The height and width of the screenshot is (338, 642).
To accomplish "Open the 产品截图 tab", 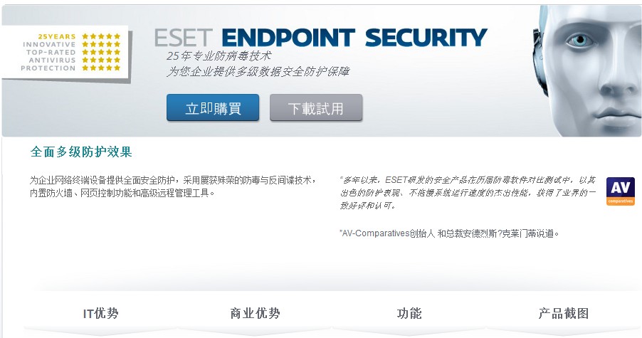I will click(x=564, y=313).
